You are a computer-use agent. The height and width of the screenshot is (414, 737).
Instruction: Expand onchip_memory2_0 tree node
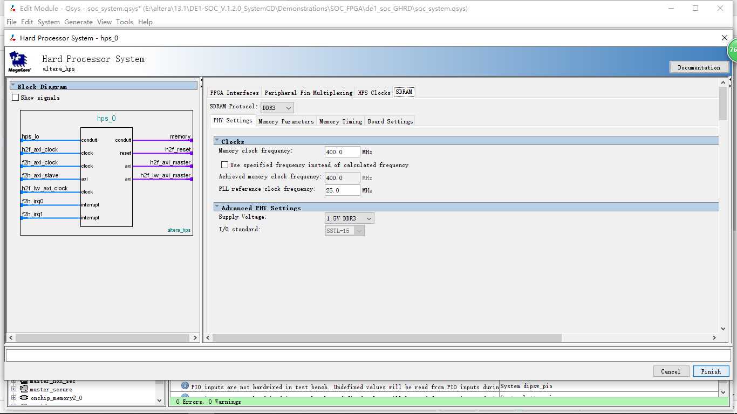(15, 398)
